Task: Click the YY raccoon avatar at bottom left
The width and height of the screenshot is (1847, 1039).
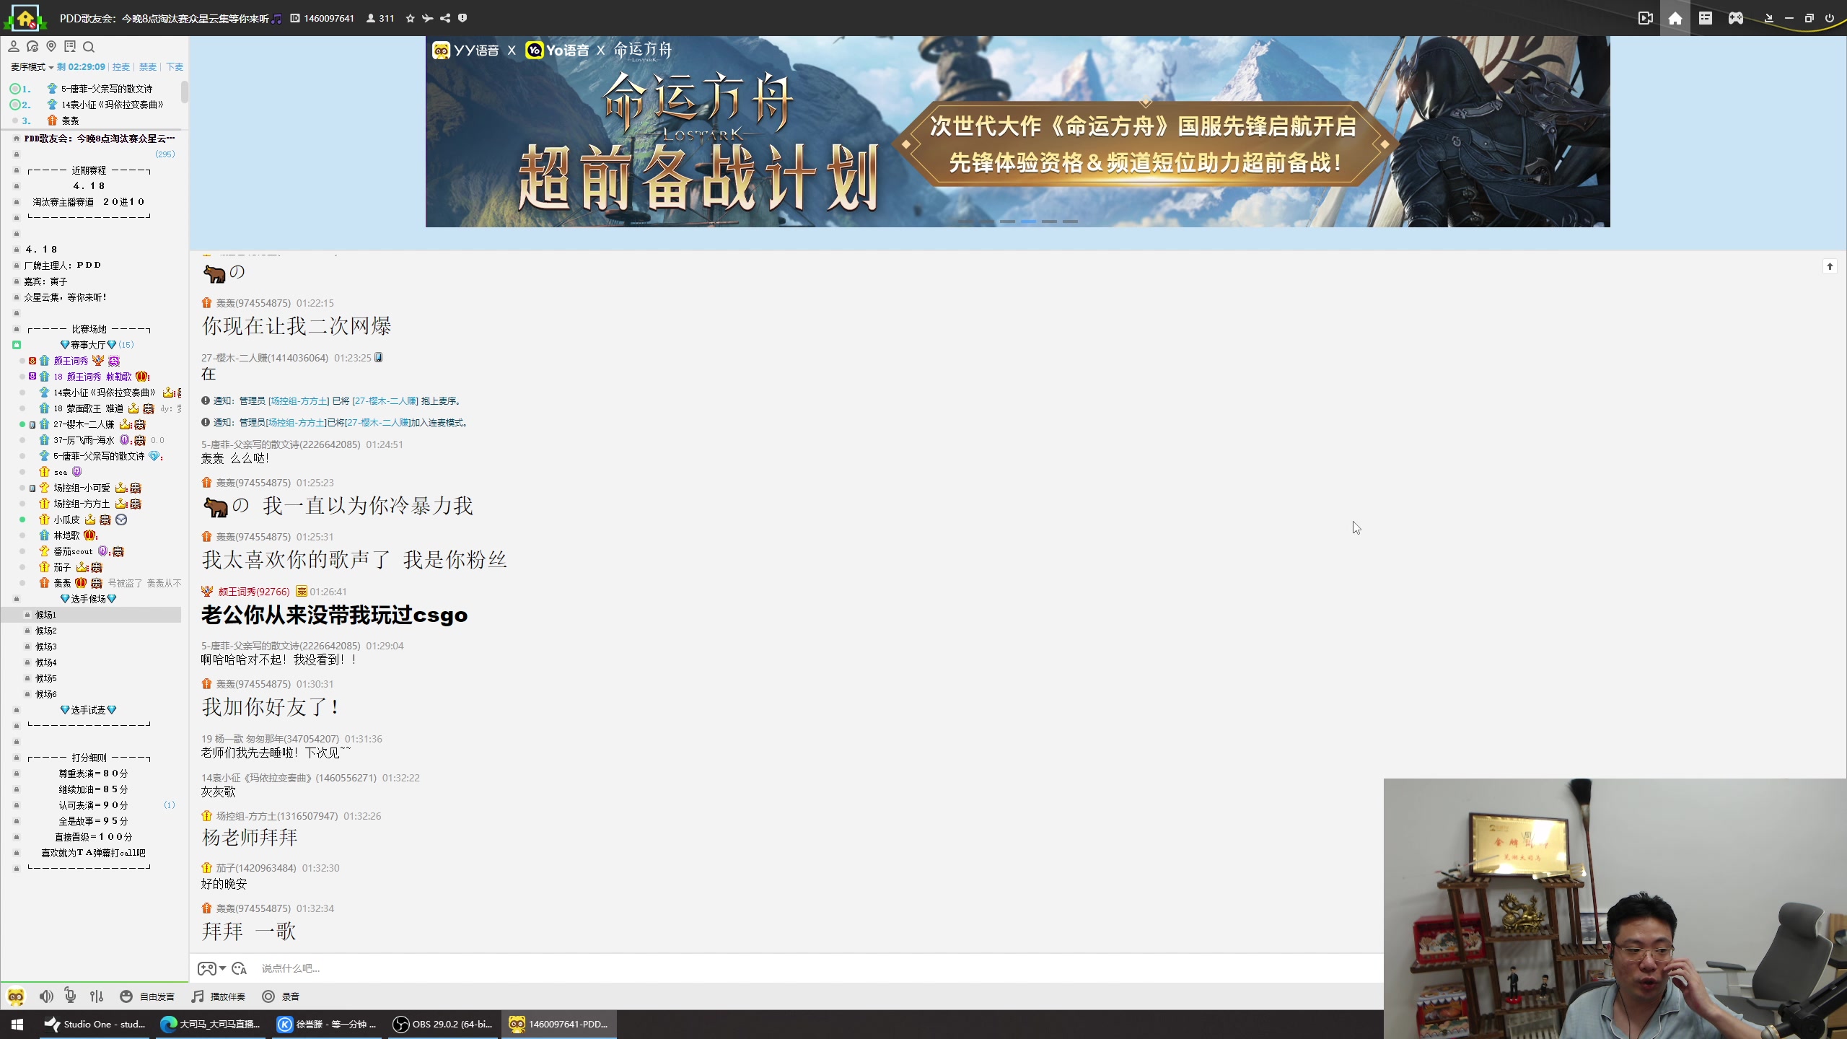Action: (x=16, y=997)
